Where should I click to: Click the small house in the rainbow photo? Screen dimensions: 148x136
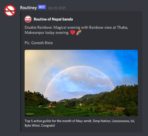tap(52, 105)
